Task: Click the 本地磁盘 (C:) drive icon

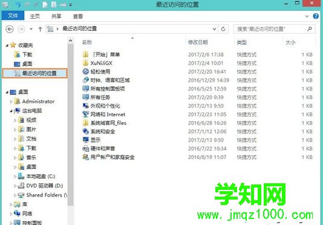Action: click(21, 176)
